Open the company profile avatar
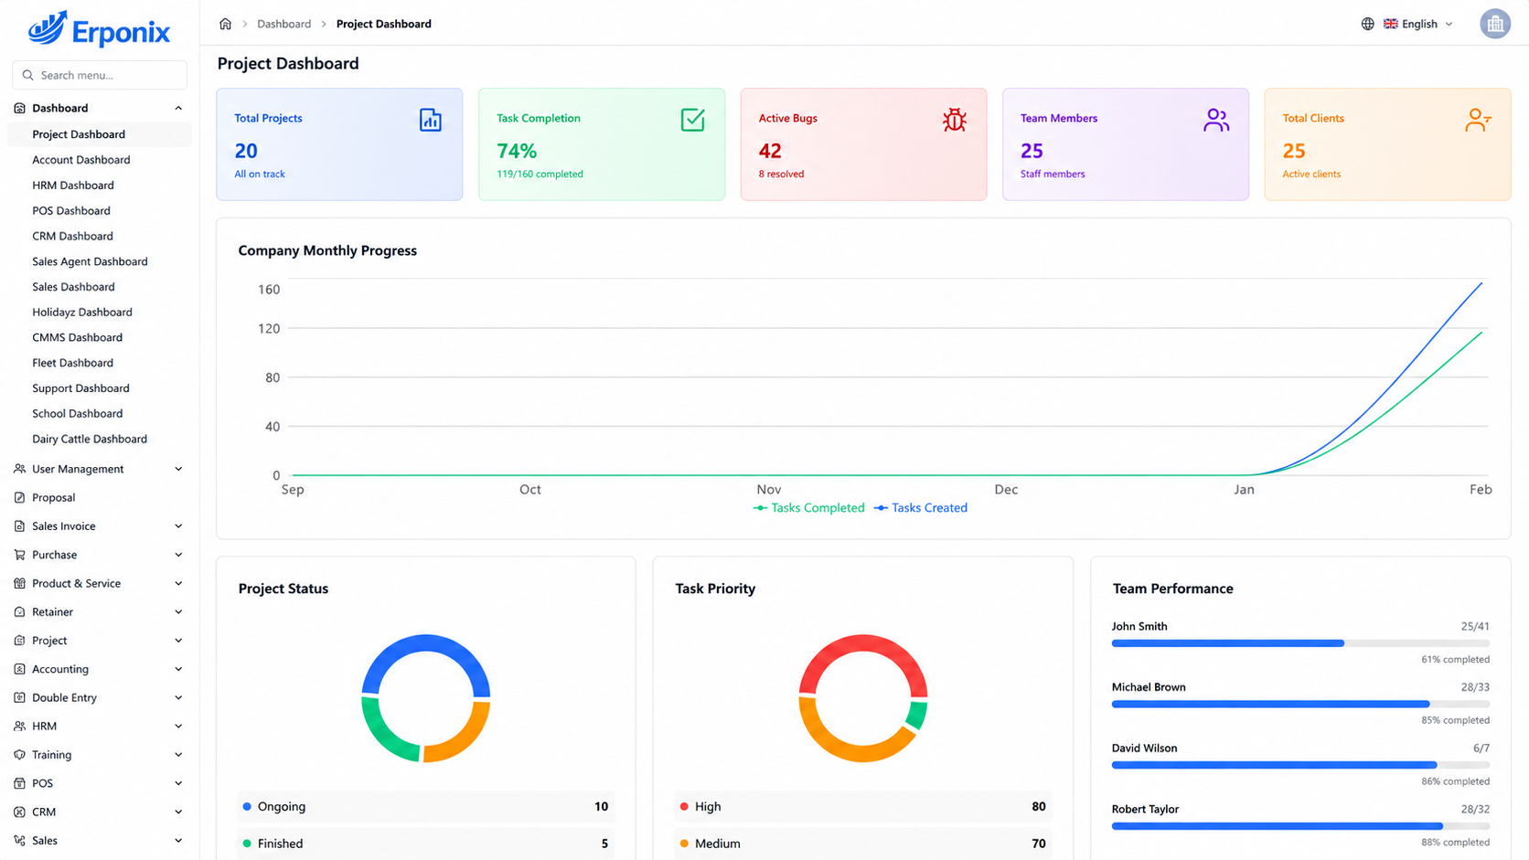 click(1495, 24)
